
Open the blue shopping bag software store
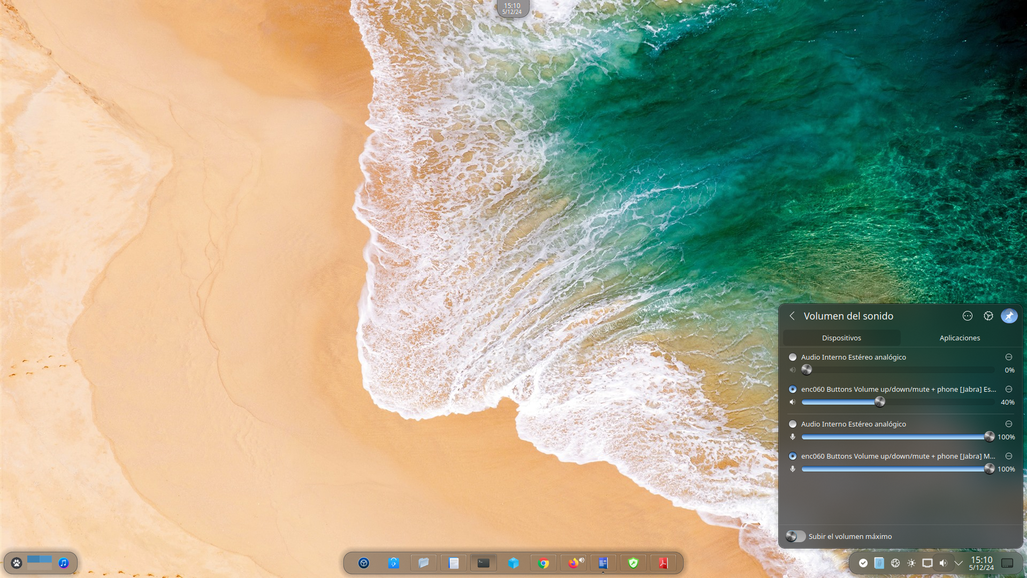(394, 563)
